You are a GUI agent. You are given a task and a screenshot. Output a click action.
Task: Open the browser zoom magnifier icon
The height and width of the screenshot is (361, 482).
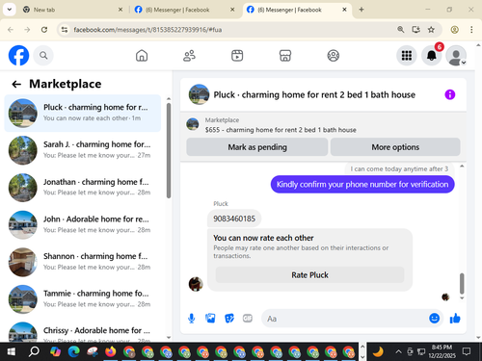[x=401, y=30]
